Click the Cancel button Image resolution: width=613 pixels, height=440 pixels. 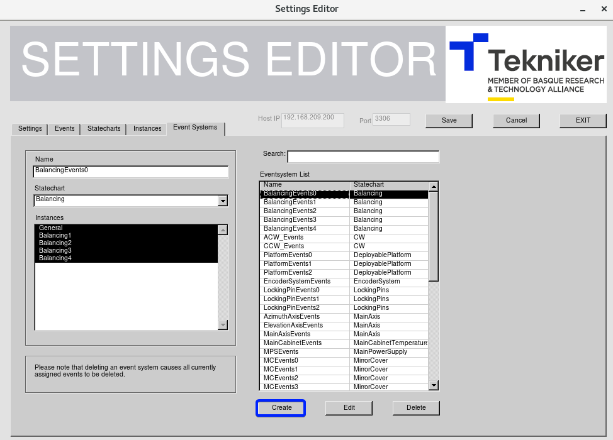[516, 121]
